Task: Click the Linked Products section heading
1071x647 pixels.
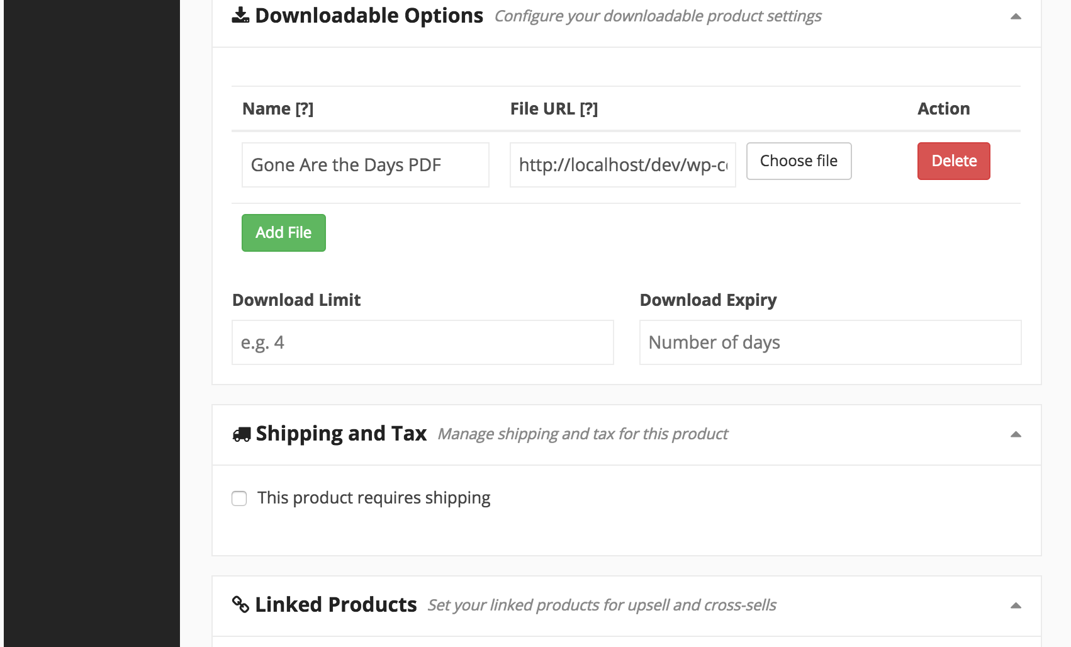Action: pos(336,604)
